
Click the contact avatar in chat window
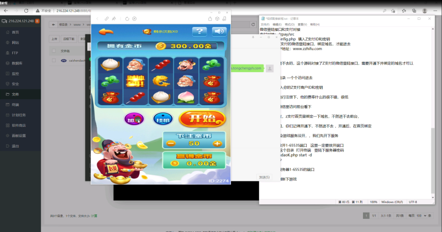pyautogui.click(x=270, y=68)
